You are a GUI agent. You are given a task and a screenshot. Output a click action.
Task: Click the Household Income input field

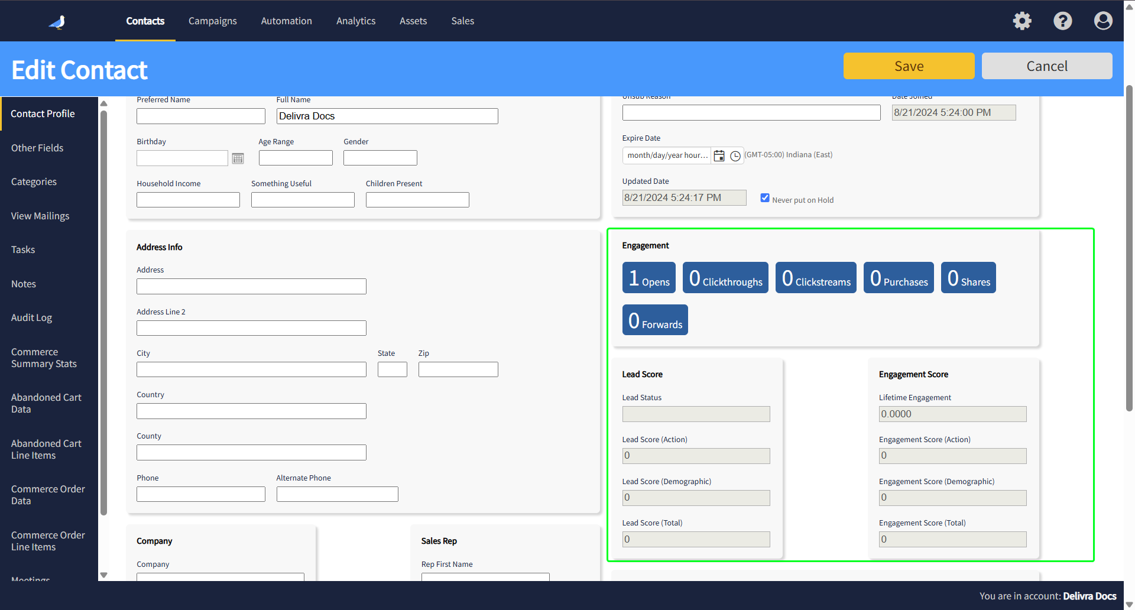coord(188,200)
